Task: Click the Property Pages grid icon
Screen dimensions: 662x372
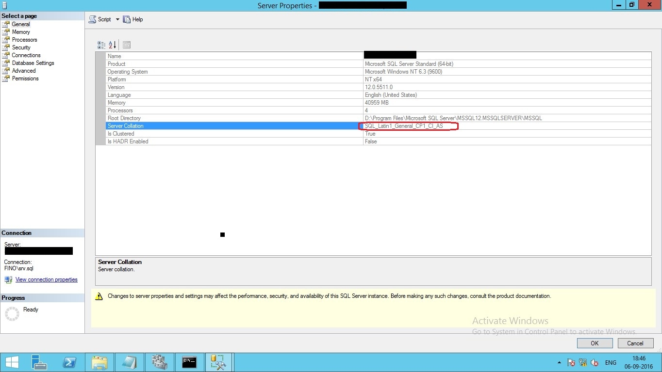Action: pyautogui.click(x=127, y=45)
